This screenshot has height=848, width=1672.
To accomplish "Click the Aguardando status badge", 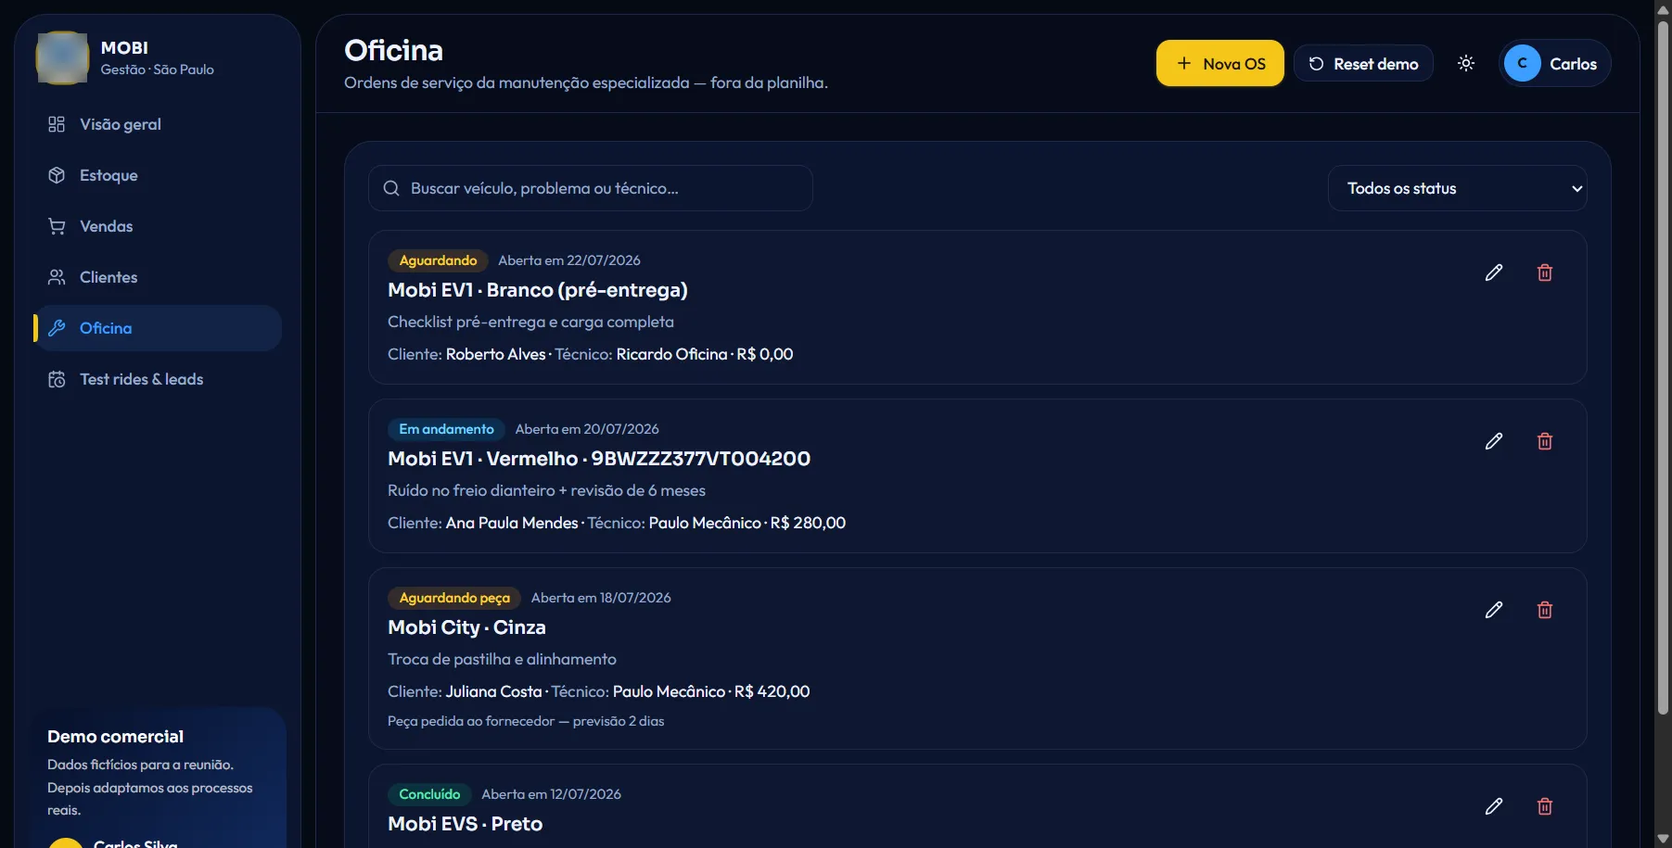I will 438,260.
